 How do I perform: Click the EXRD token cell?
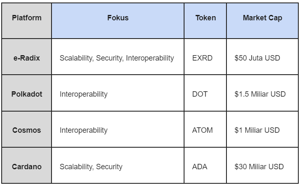pyautogui.click(x=205, y=56)
